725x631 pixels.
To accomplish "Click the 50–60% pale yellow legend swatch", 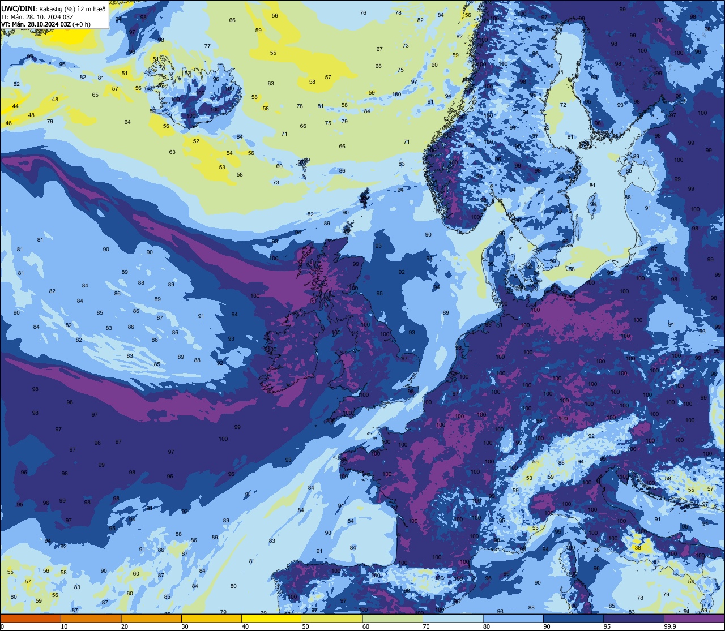I will tap(332, 618).
